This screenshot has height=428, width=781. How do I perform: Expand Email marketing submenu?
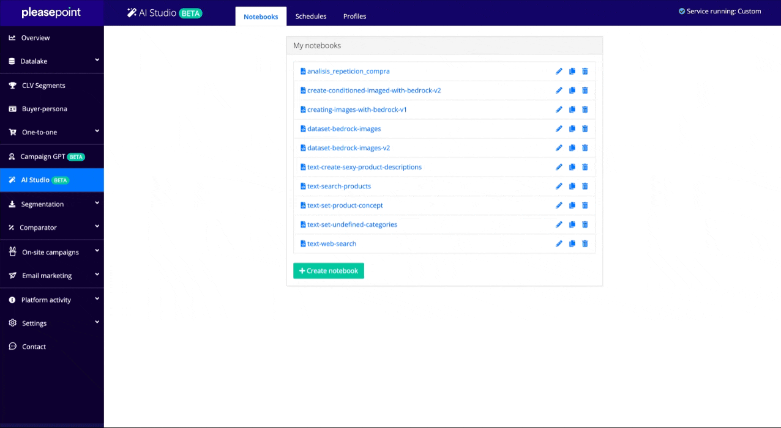pyautogui.click(x=52, y=276)
